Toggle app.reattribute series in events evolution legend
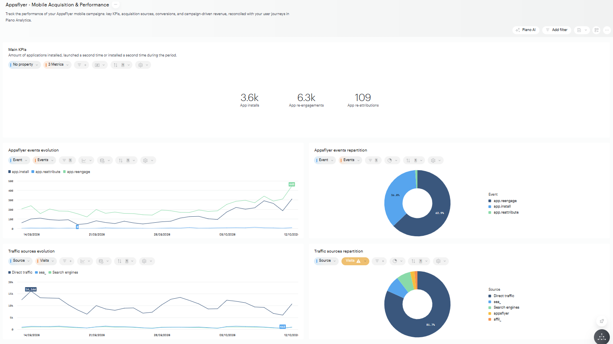613x344 pixels. click(x=46, y=172)
